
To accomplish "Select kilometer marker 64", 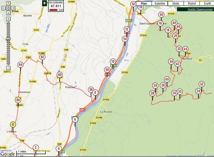I will point(21,65).
